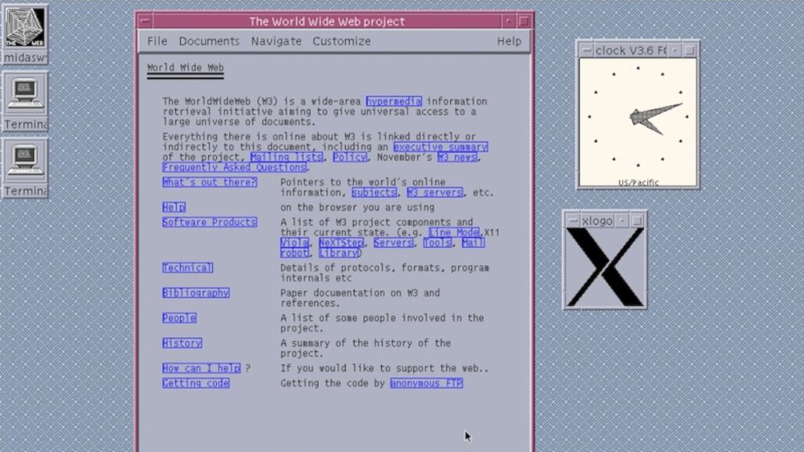Open the first Terminal desktop icon
The width and height of the screenshot is (804, 452).
pyautogui.click(x=25, y=101)
